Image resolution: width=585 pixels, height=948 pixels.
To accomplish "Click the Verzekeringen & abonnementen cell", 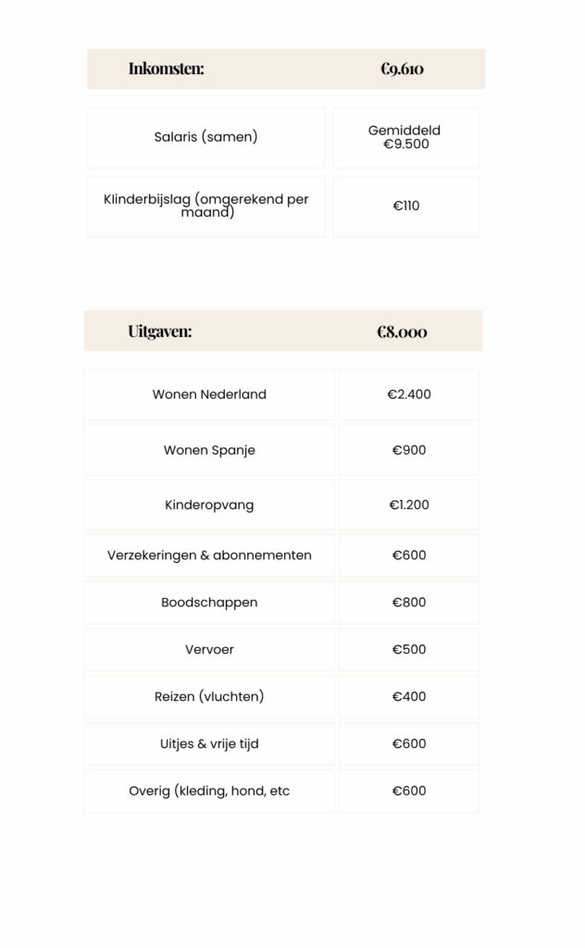I will (x=209, y=555).
